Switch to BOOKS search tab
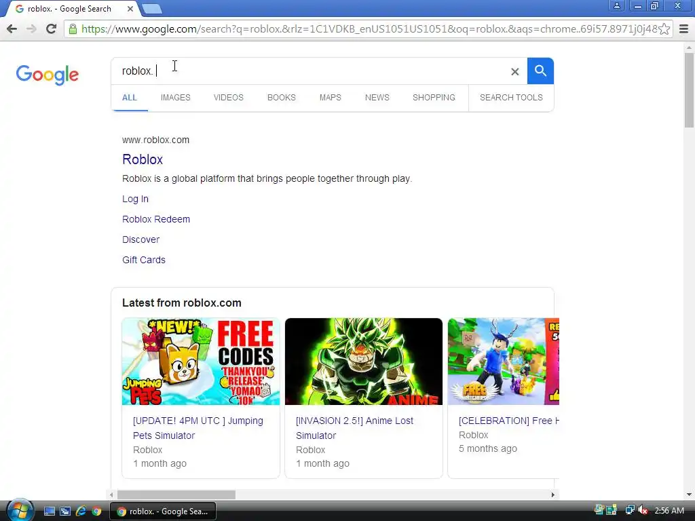 pos(282,98)
